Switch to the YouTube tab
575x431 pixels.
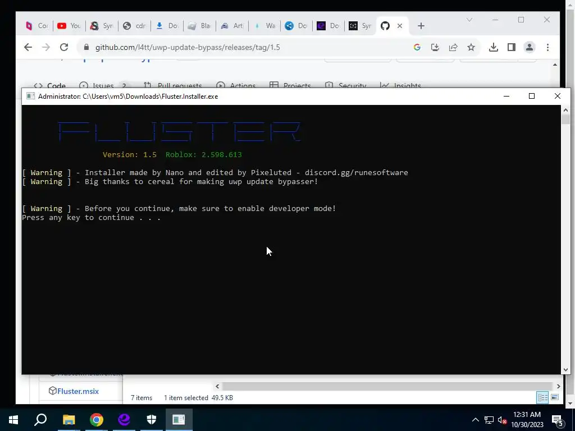click(69, 26)
